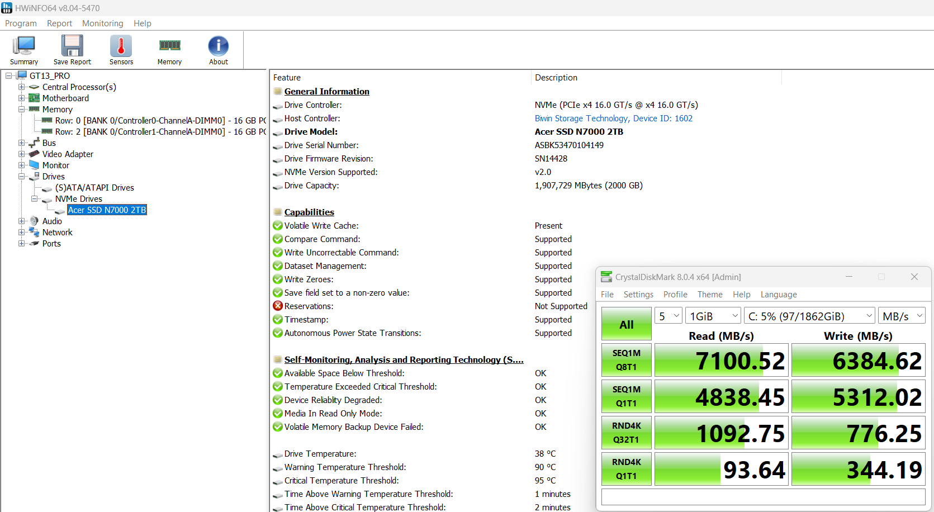Open CrystalDiskMark Language menu
This screenshot has width=934, height=512.
pyautogui.click(x=779, y=294)
